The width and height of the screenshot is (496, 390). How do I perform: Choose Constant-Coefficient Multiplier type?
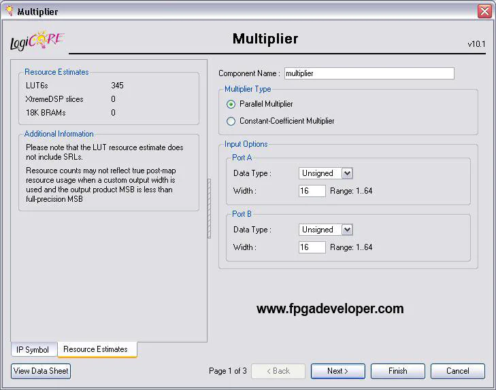(x=231, y=121)
